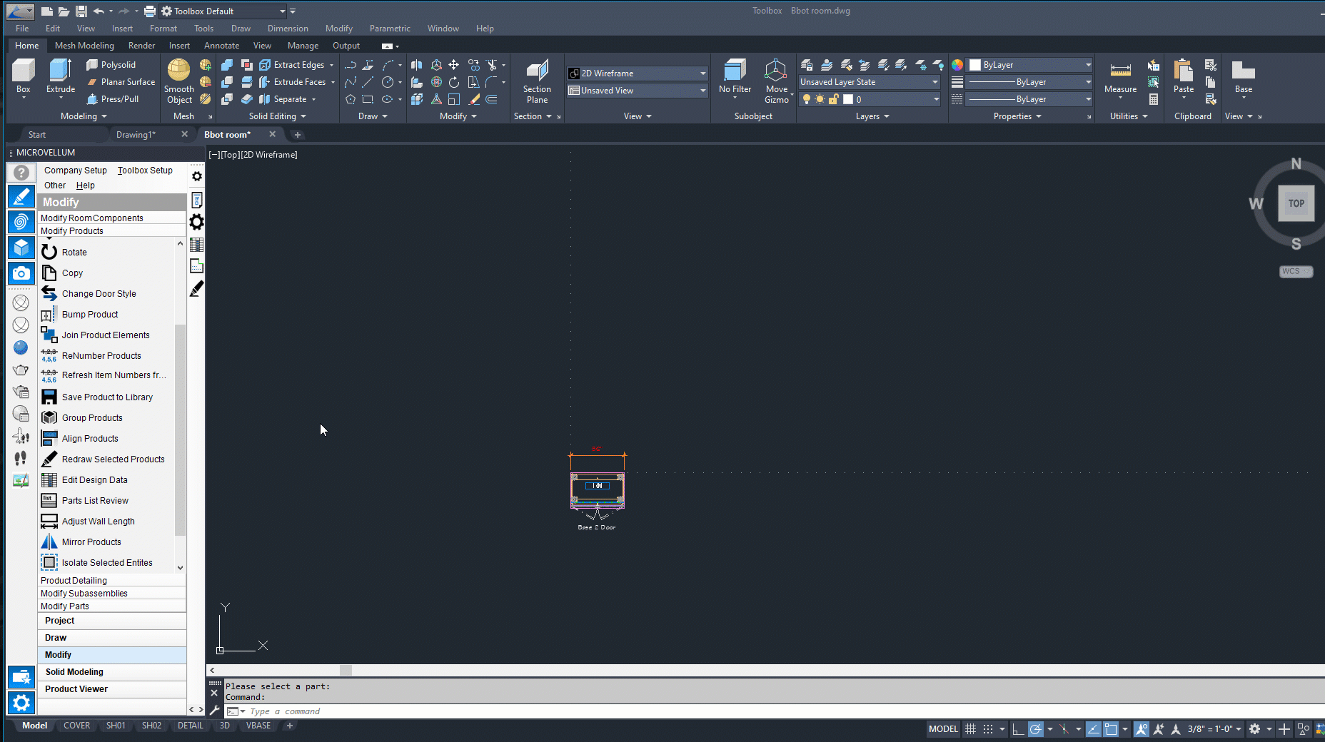The width and height of the screenshot is (1325, 742).
Task: Toggle snap mode in status bar
Action: click(x=988, y=729)
